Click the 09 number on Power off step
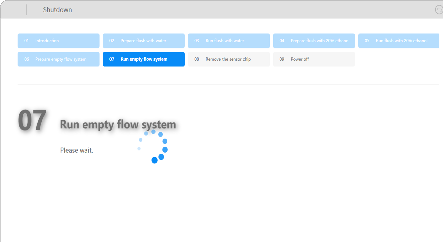This screenshot has height=242, width=443. (x=282, y=59)
